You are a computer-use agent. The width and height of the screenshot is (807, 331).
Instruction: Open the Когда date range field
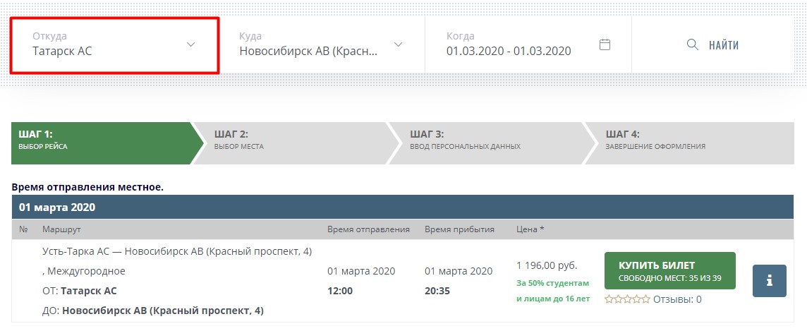(x=528, y=44)
